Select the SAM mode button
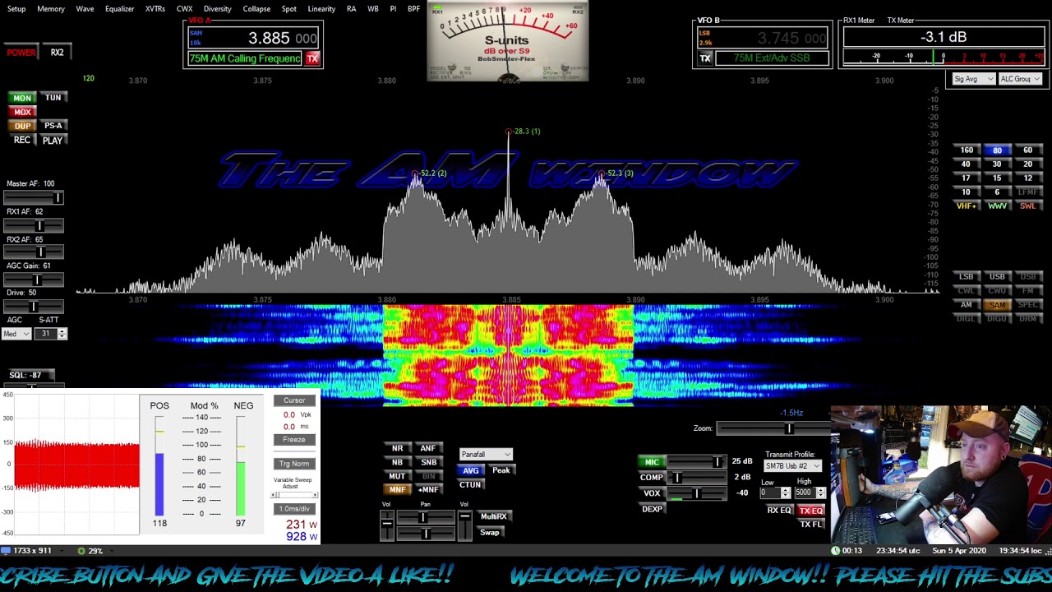This screenshot has height=592, width=1052. pyautogui.click(x=997, y=305)
